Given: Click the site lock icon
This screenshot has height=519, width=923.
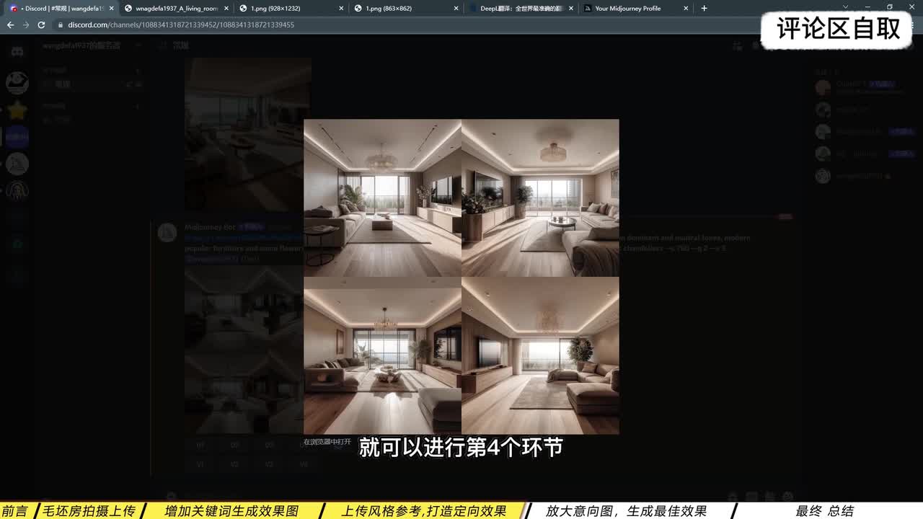Looking at the screenshot, I should coord(61,25).
